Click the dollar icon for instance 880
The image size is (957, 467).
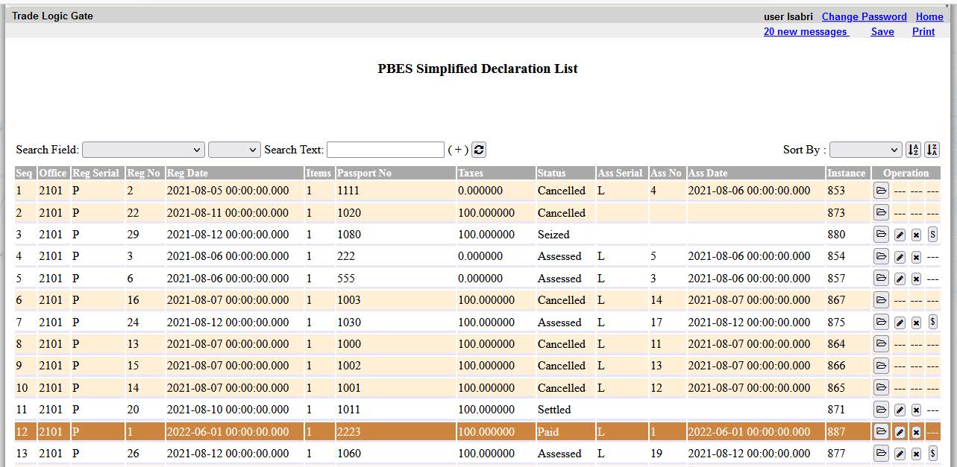coord(932,235)
